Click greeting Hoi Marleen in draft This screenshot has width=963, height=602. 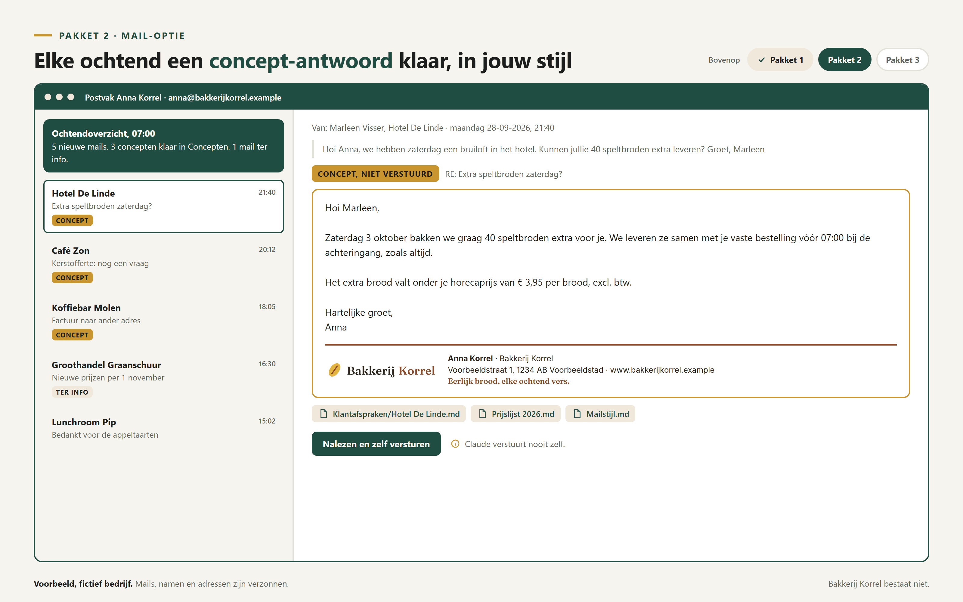click(x=352, y=208)
